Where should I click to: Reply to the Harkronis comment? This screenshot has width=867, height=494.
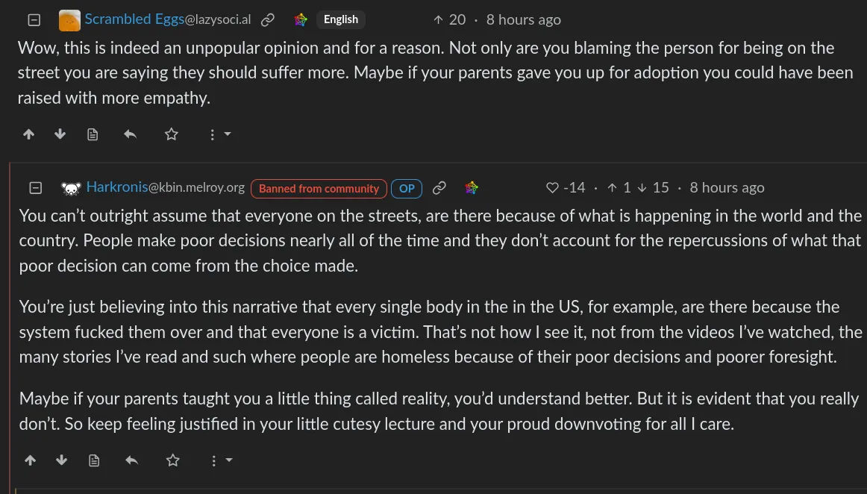[131, 460]
